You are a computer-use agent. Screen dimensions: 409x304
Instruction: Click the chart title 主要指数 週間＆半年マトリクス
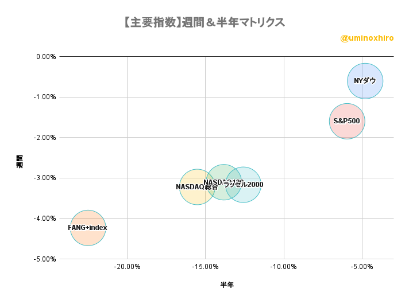[204, 22]
